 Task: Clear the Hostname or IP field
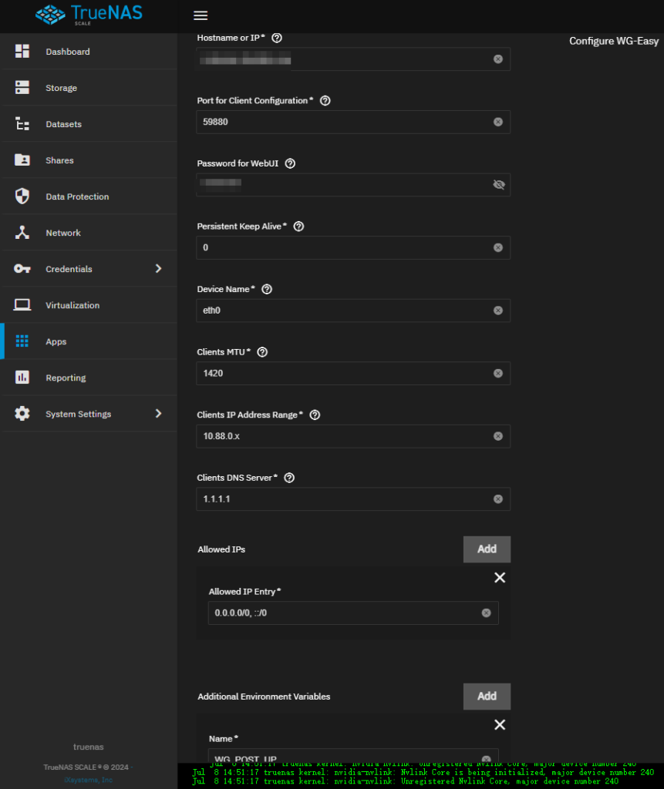tap(498, 59)
